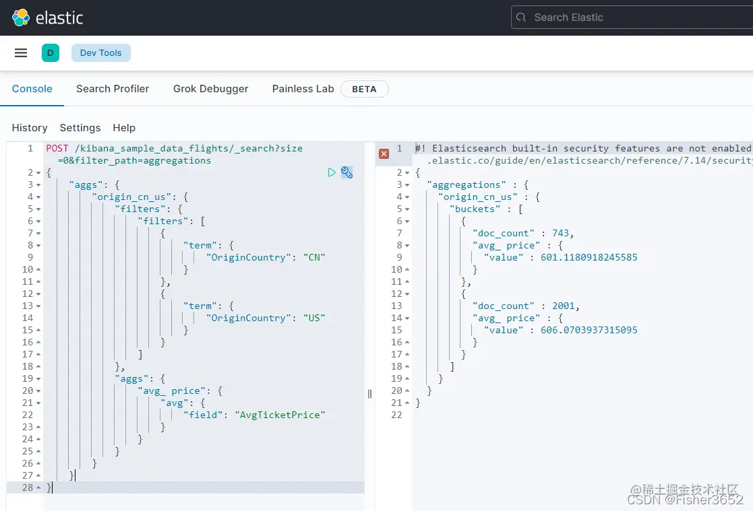Run the request with the play icon
This screenshot has width=753, height=511.
point(332,172)
